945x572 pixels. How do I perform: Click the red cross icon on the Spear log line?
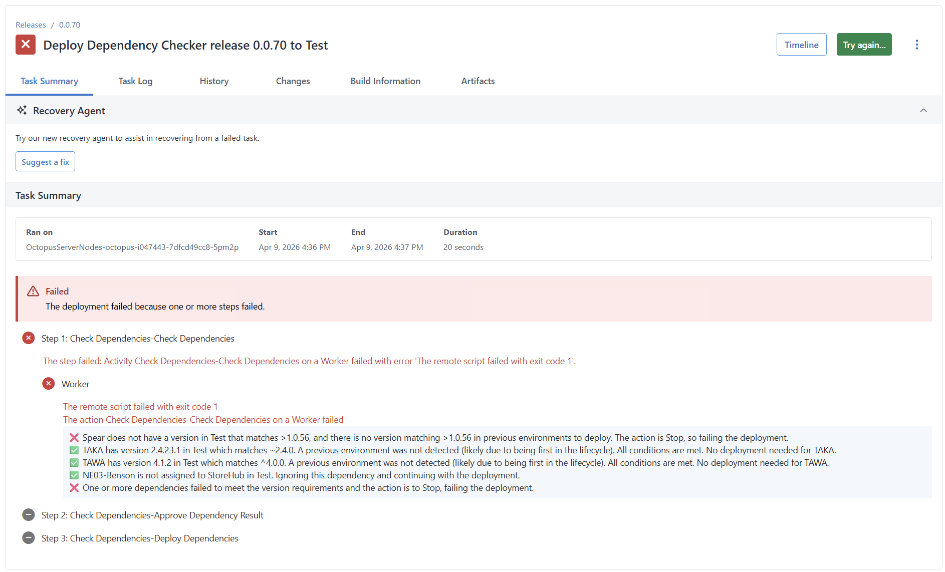click(x=74, y=437)
